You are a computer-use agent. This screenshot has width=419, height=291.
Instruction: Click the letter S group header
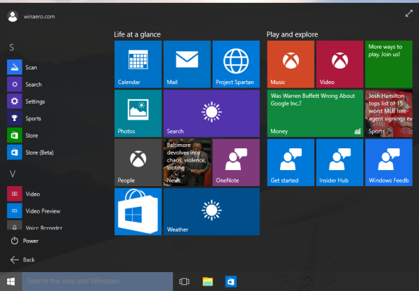click(x=12, y=48)
